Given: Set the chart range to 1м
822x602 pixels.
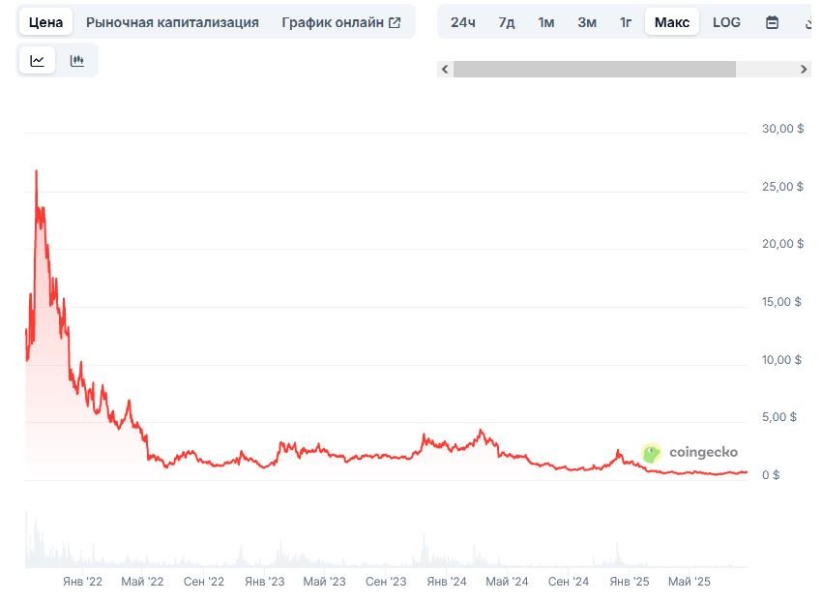Looking at the screenshot, I should (546, 22).
